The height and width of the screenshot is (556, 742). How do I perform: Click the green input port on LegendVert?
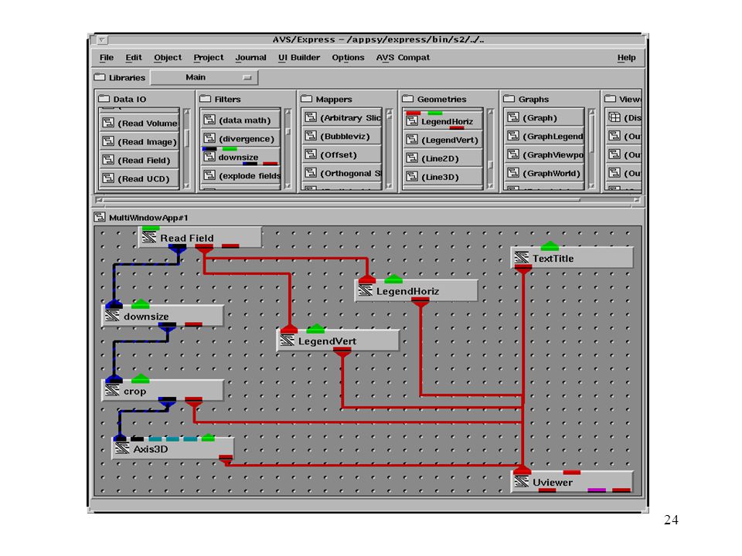[315, 329]
